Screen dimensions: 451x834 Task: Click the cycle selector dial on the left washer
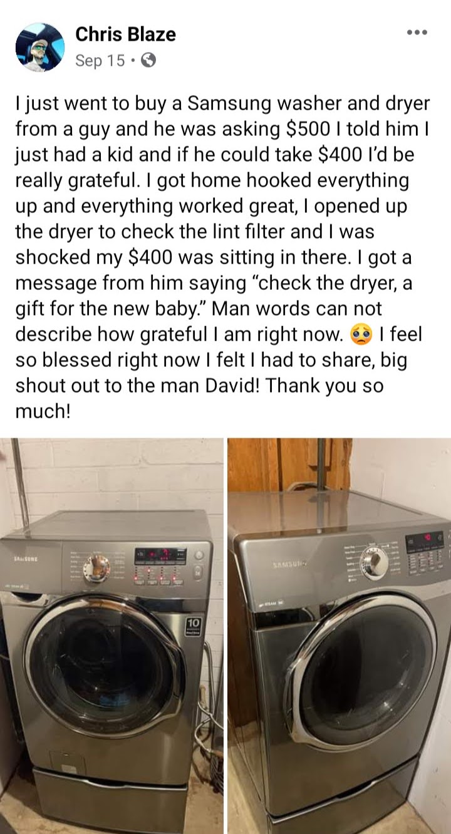point(96,567)
